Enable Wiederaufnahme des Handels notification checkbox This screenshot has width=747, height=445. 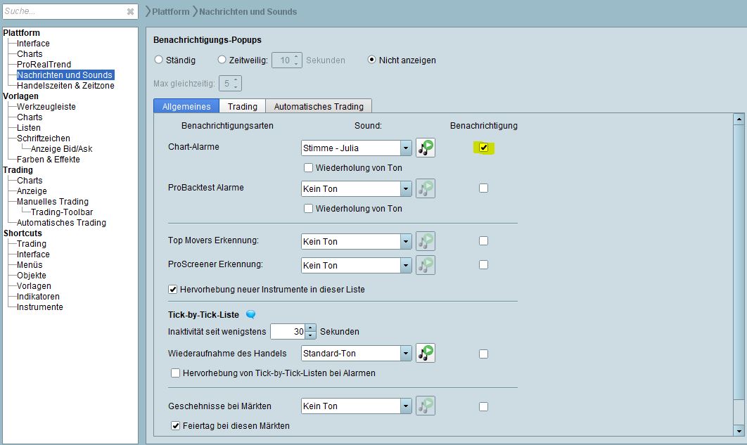pyautogui.click(x=483, y=354)
